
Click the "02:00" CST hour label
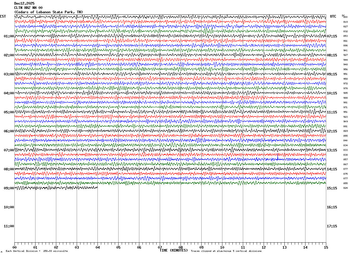[x=9, y=55]
